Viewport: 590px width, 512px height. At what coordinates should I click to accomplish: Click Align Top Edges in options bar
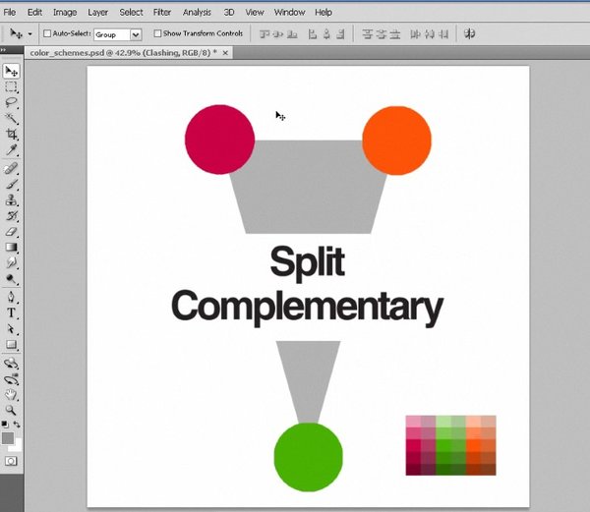[x=265, y=34]
